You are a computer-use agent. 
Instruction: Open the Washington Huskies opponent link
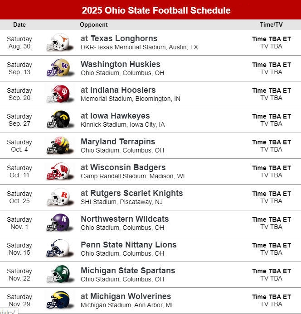pyautogui.click(x=120, y=64)
